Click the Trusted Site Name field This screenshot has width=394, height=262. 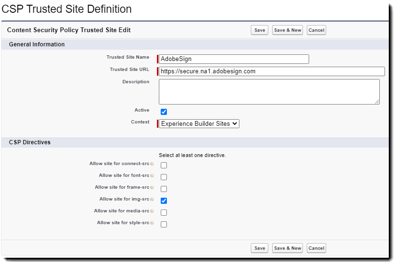point(234,59)
